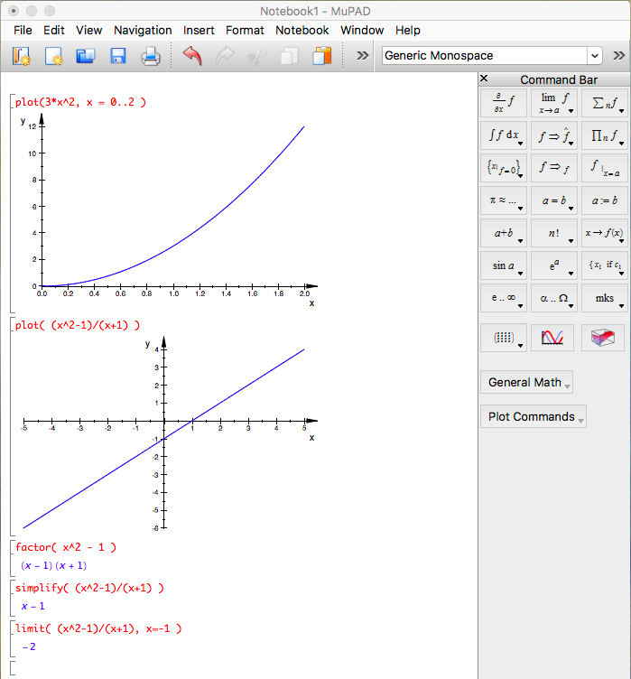Click the New Editor document icon
The width and height of the screenshot is (631, 679).
53,56
